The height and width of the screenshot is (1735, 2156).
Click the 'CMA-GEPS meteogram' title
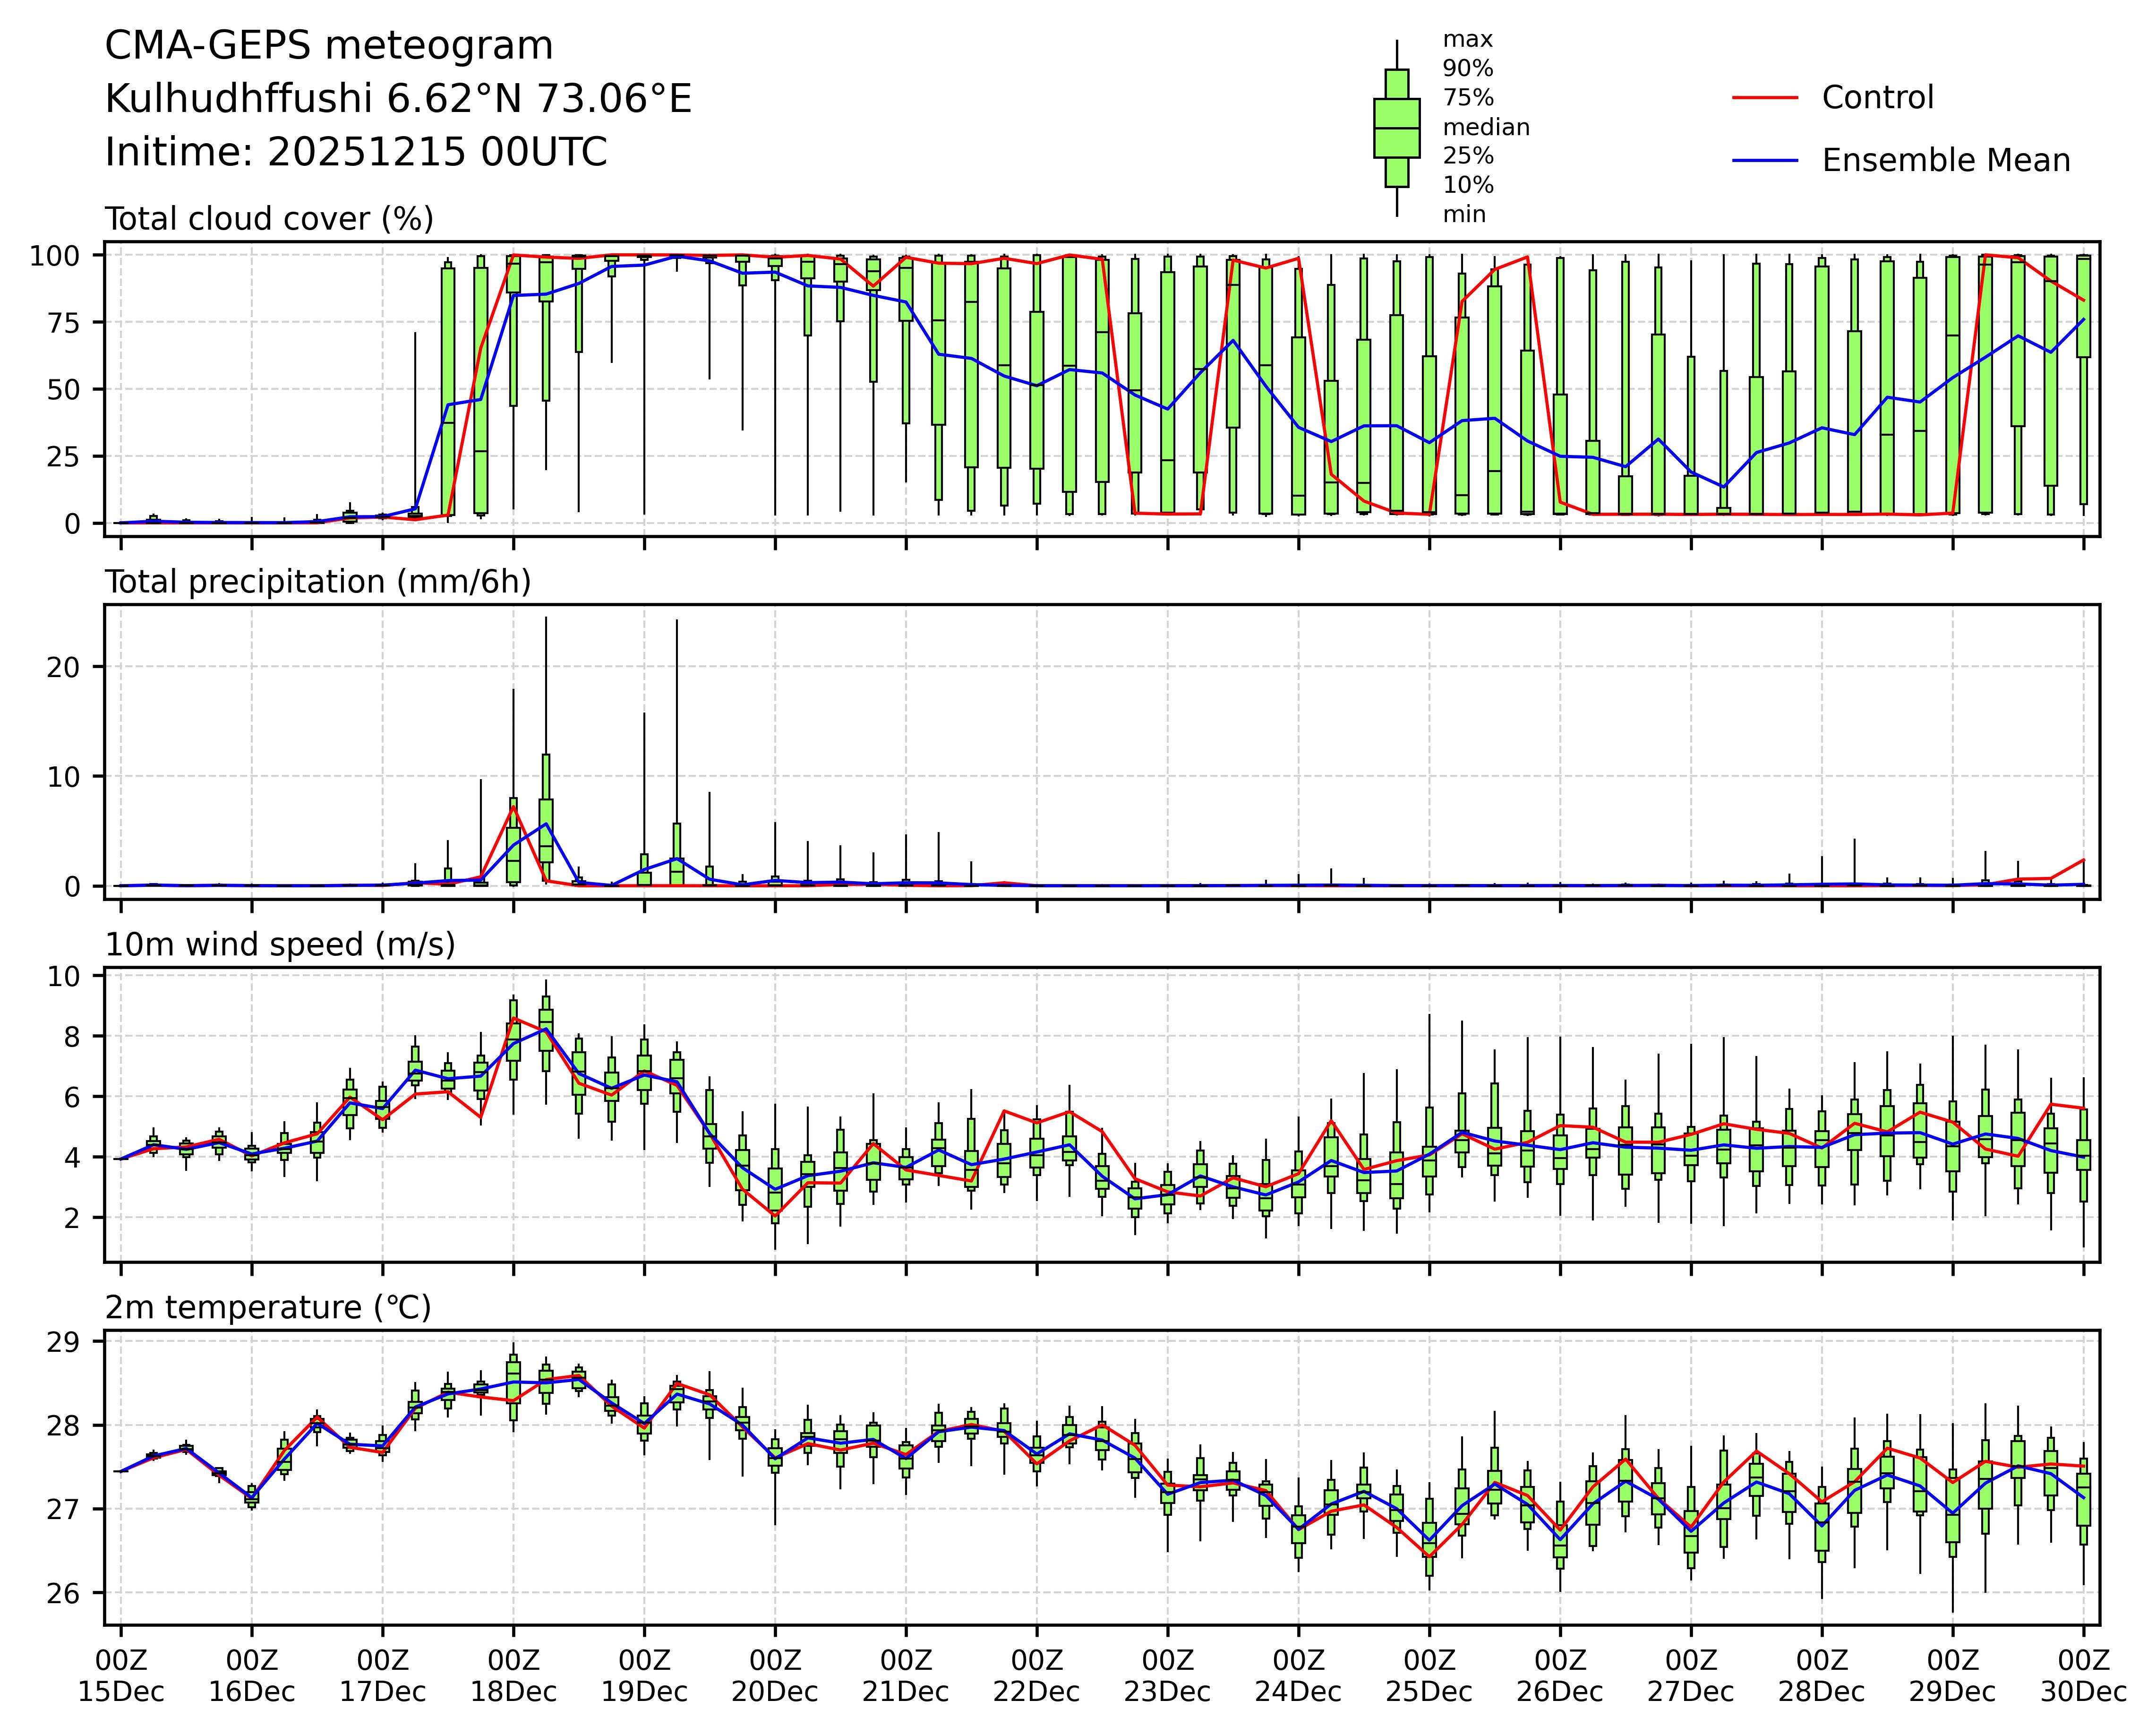click(329, 46)
